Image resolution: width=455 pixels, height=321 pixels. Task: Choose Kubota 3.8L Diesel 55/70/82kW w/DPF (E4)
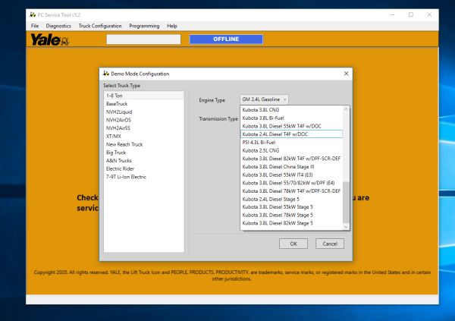292,183
